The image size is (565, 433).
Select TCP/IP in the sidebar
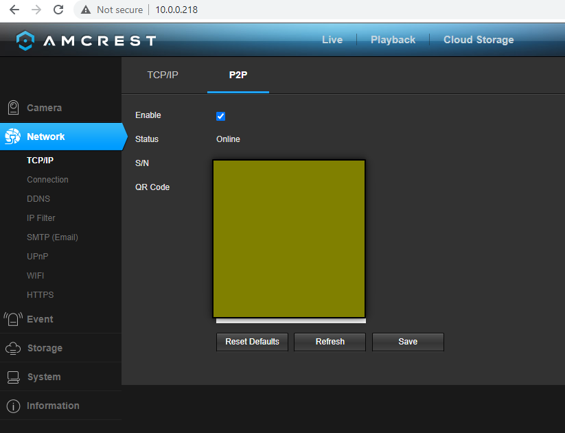point(40,161)
